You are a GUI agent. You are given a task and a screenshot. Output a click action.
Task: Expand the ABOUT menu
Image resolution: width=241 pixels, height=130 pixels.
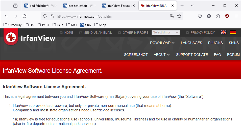tap(161, 55)
